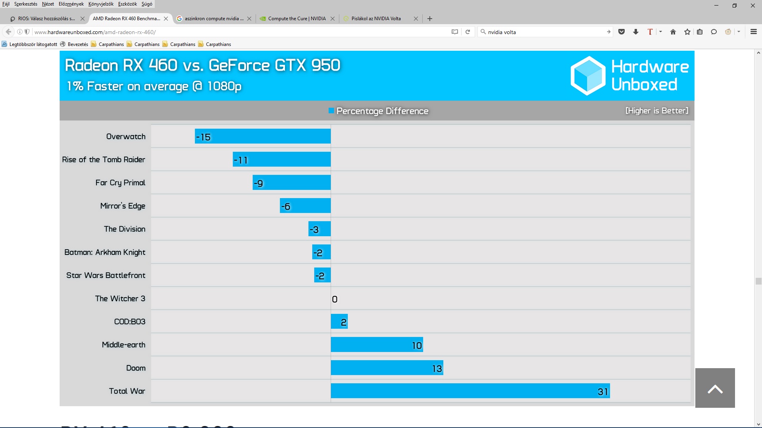The width and height of the screenshot is (762, 428).
Task: Toggle Reader View icon in address bar
Action: point(455,32)
